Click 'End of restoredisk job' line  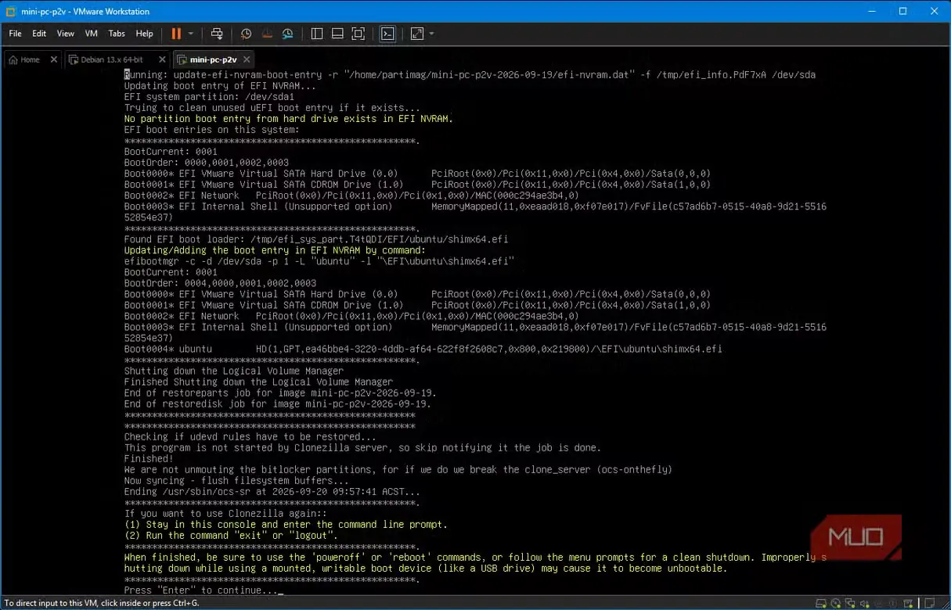[277, 404]
